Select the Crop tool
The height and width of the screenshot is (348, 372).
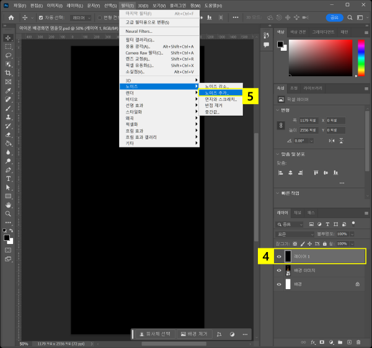point(9,72)
